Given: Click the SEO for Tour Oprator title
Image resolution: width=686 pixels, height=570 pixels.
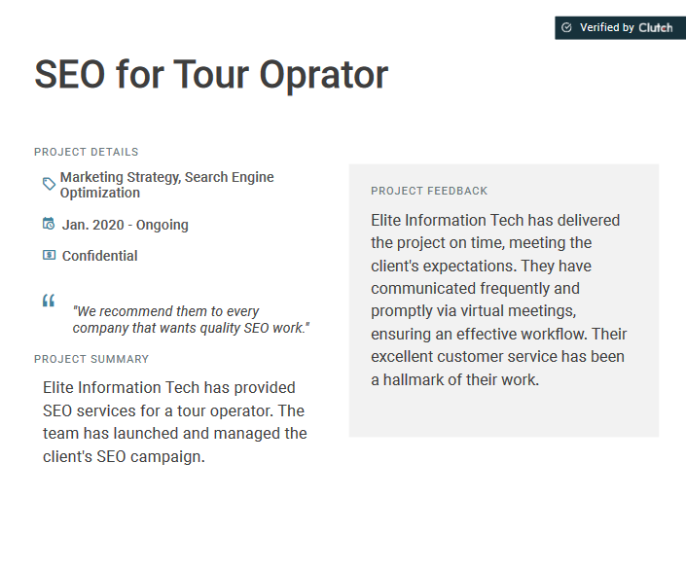Looking at the screenshot, I should [x=211, y=75].
